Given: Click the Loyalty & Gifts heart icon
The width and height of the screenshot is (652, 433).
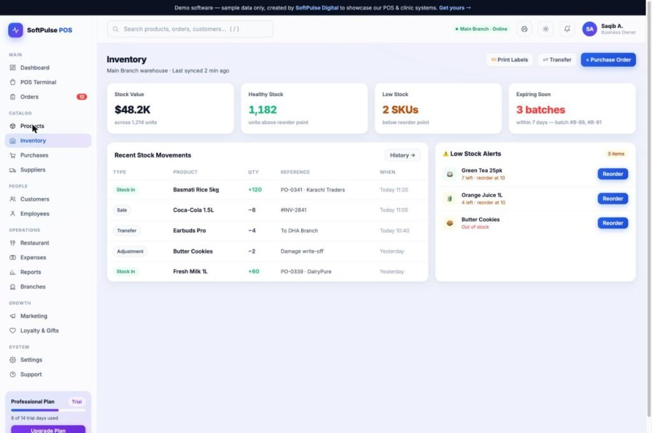Looking at the screenshot, I should pyautogui.click(x=13, y=330).
